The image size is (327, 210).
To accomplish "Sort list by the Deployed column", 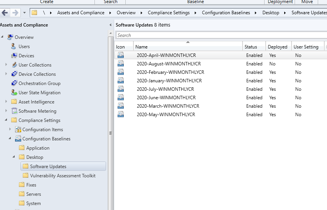I will pos(278,47).
